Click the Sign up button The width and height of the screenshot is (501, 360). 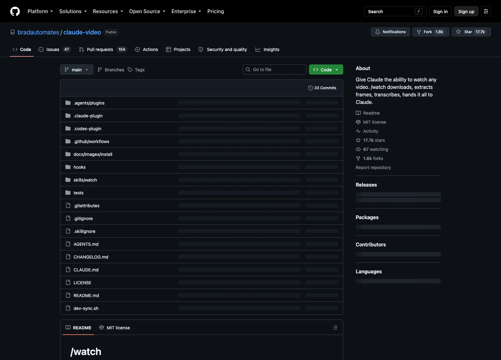[x=466, y=11]
